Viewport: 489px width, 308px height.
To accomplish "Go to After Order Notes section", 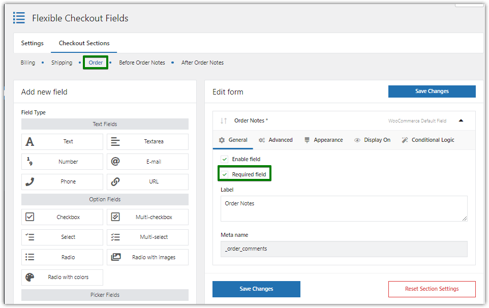I will [x=202, y=63].
